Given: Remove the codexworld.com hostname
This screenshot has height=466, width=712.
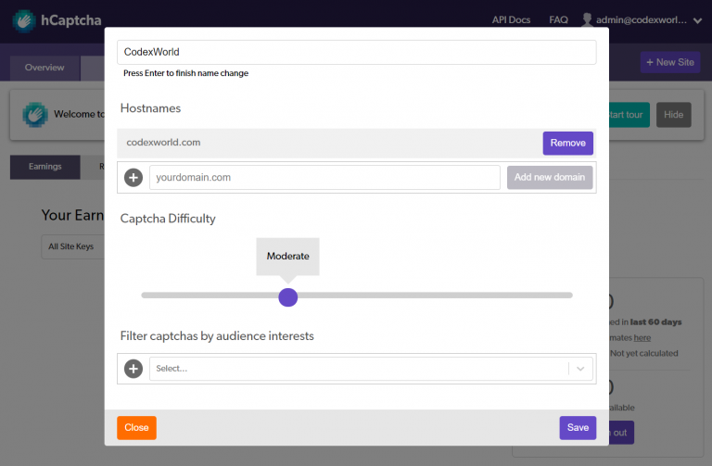Looking at the screenshot, I should [x=567, y=143].
